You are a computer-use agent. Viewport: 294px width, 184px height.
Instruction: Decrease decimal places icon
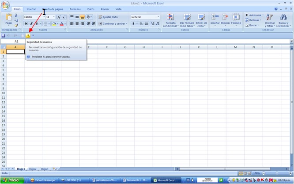point(158,24)
